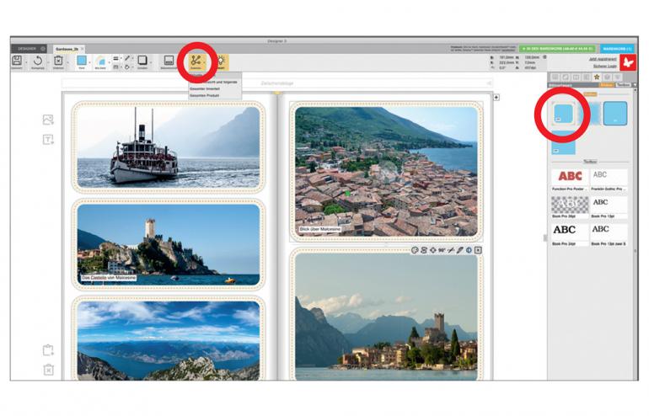Viewport: 649px width, 416px height.
Task: Click the blue globe icon on photo toolbar
Action: pos(469,250)
